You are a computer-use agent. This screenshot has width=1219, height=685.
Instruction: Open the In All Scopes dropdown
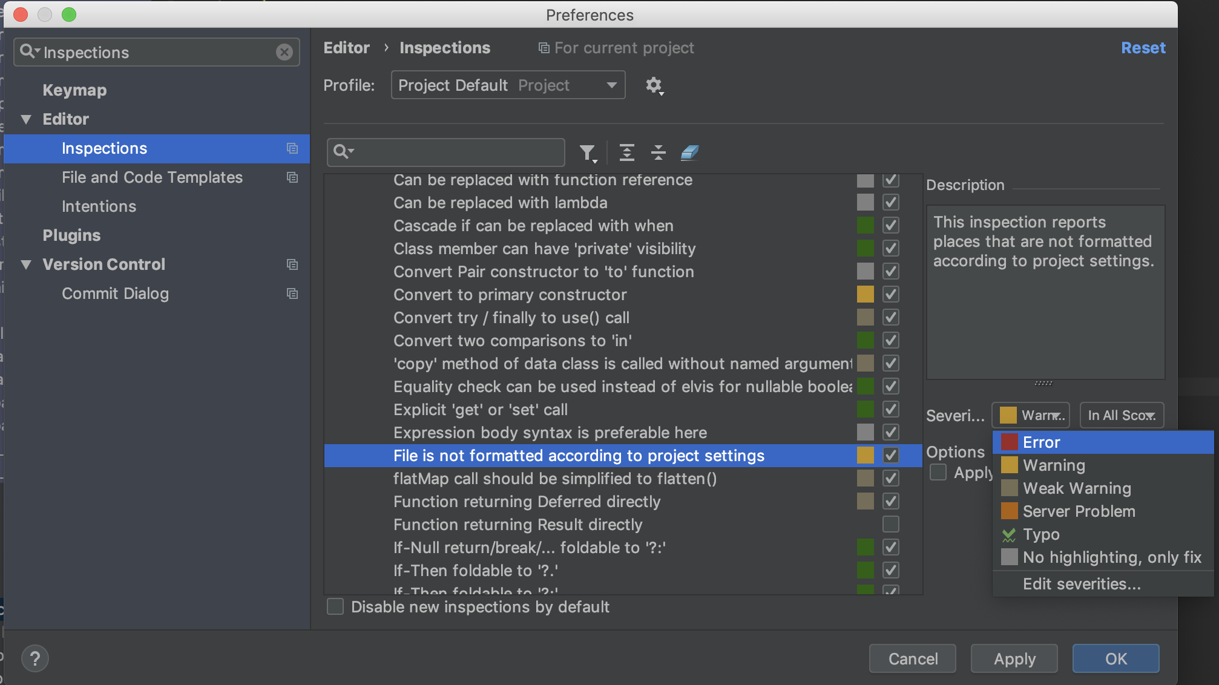[1122, 415]
